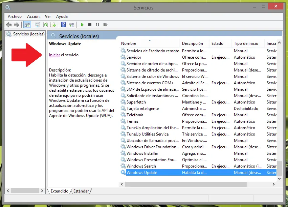Open the Help toolbar icon
This screenshot has width=288, height=207.
point(63,25)
